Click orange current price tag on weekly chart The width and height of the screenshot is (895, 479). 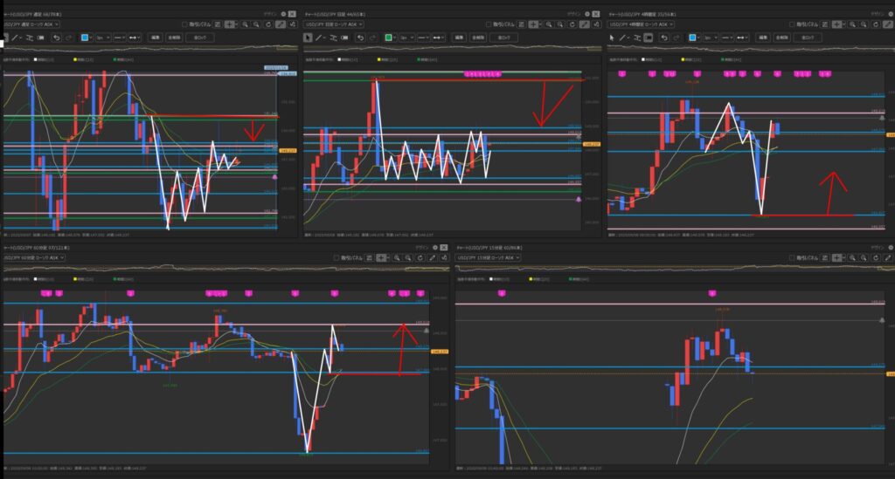[288, 151]
